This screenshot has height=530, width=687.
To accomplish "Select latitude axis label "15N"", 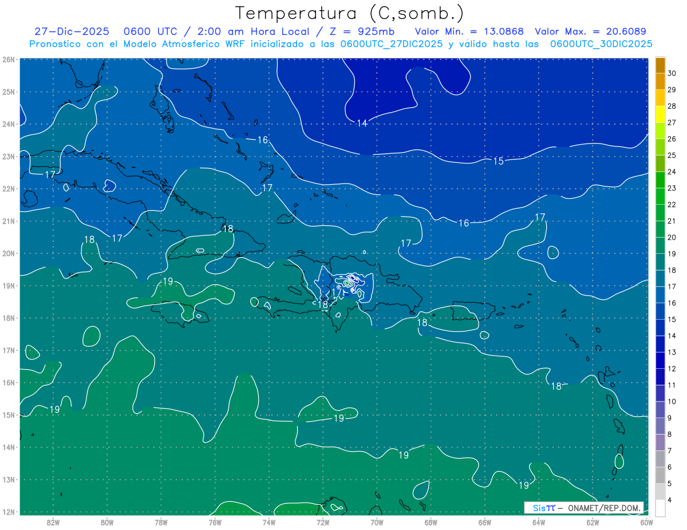I will pos(8,415).
